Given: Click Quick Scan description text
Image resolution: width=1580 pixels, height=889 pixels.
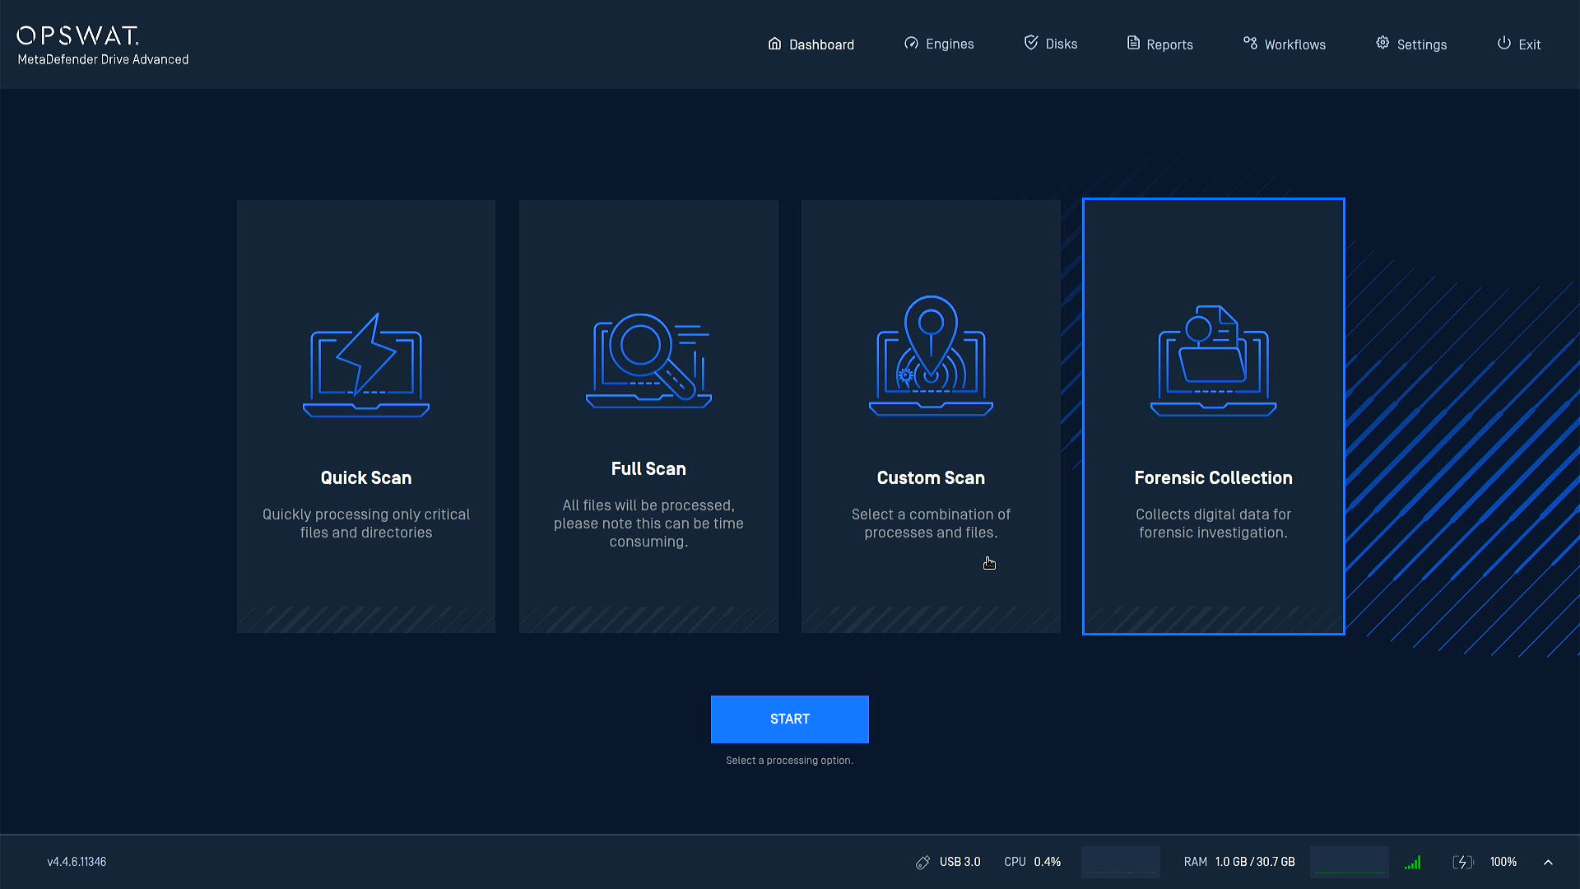Looking at the screenshot, I should (x=366, y=524).
